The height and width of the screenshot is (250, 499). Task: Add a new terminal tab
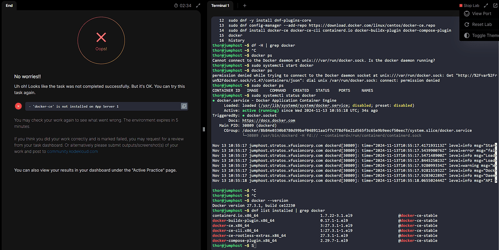click(x=245, y=5)
